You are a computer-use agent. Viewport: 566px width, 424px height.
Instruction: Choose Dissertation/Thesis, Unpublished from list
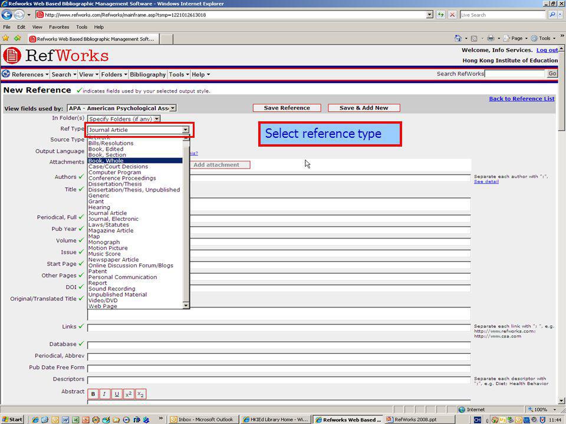click(135, 190)
